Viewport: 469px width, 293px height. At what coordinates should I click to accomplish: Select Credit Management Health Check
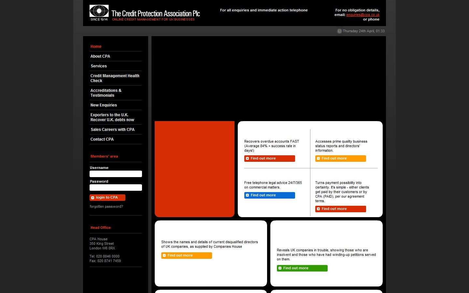point(115,78)
